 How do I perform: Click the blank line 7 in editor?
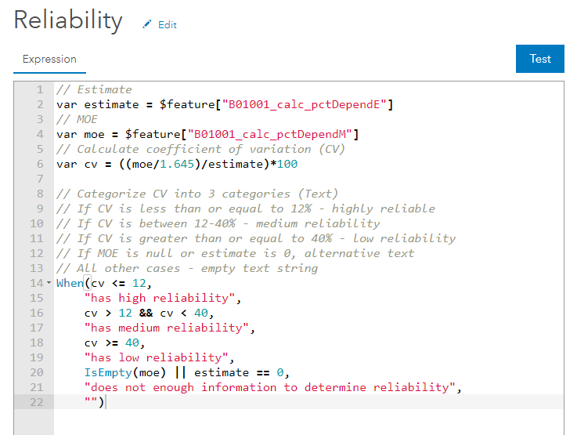click(x=235, y=179)
